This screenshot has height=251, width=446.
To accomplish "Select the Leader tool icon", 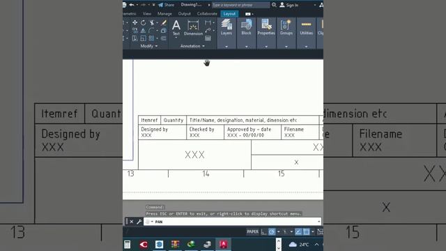I will [208, 31].
